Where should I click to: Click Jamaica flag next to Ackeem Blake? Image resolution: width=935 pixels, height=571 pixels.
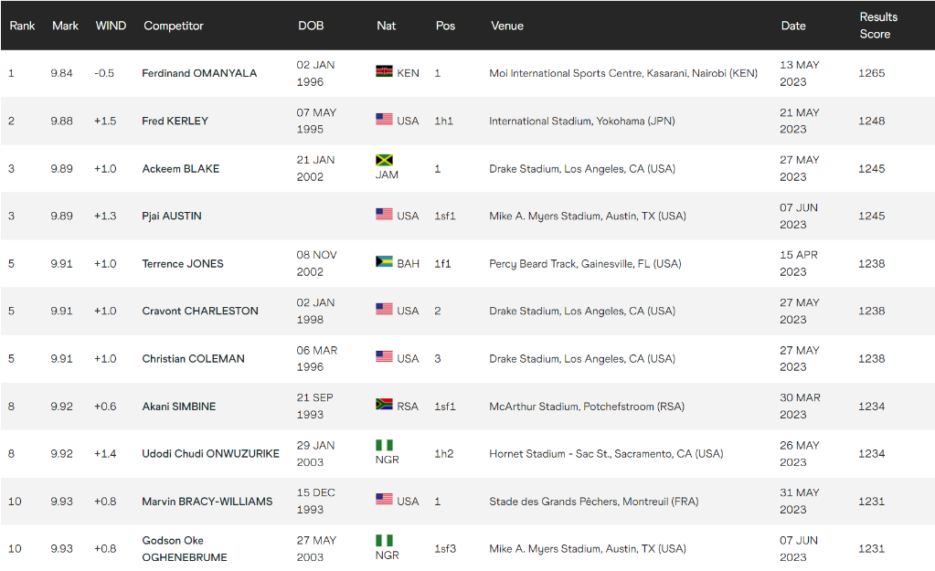click(384, 161)
